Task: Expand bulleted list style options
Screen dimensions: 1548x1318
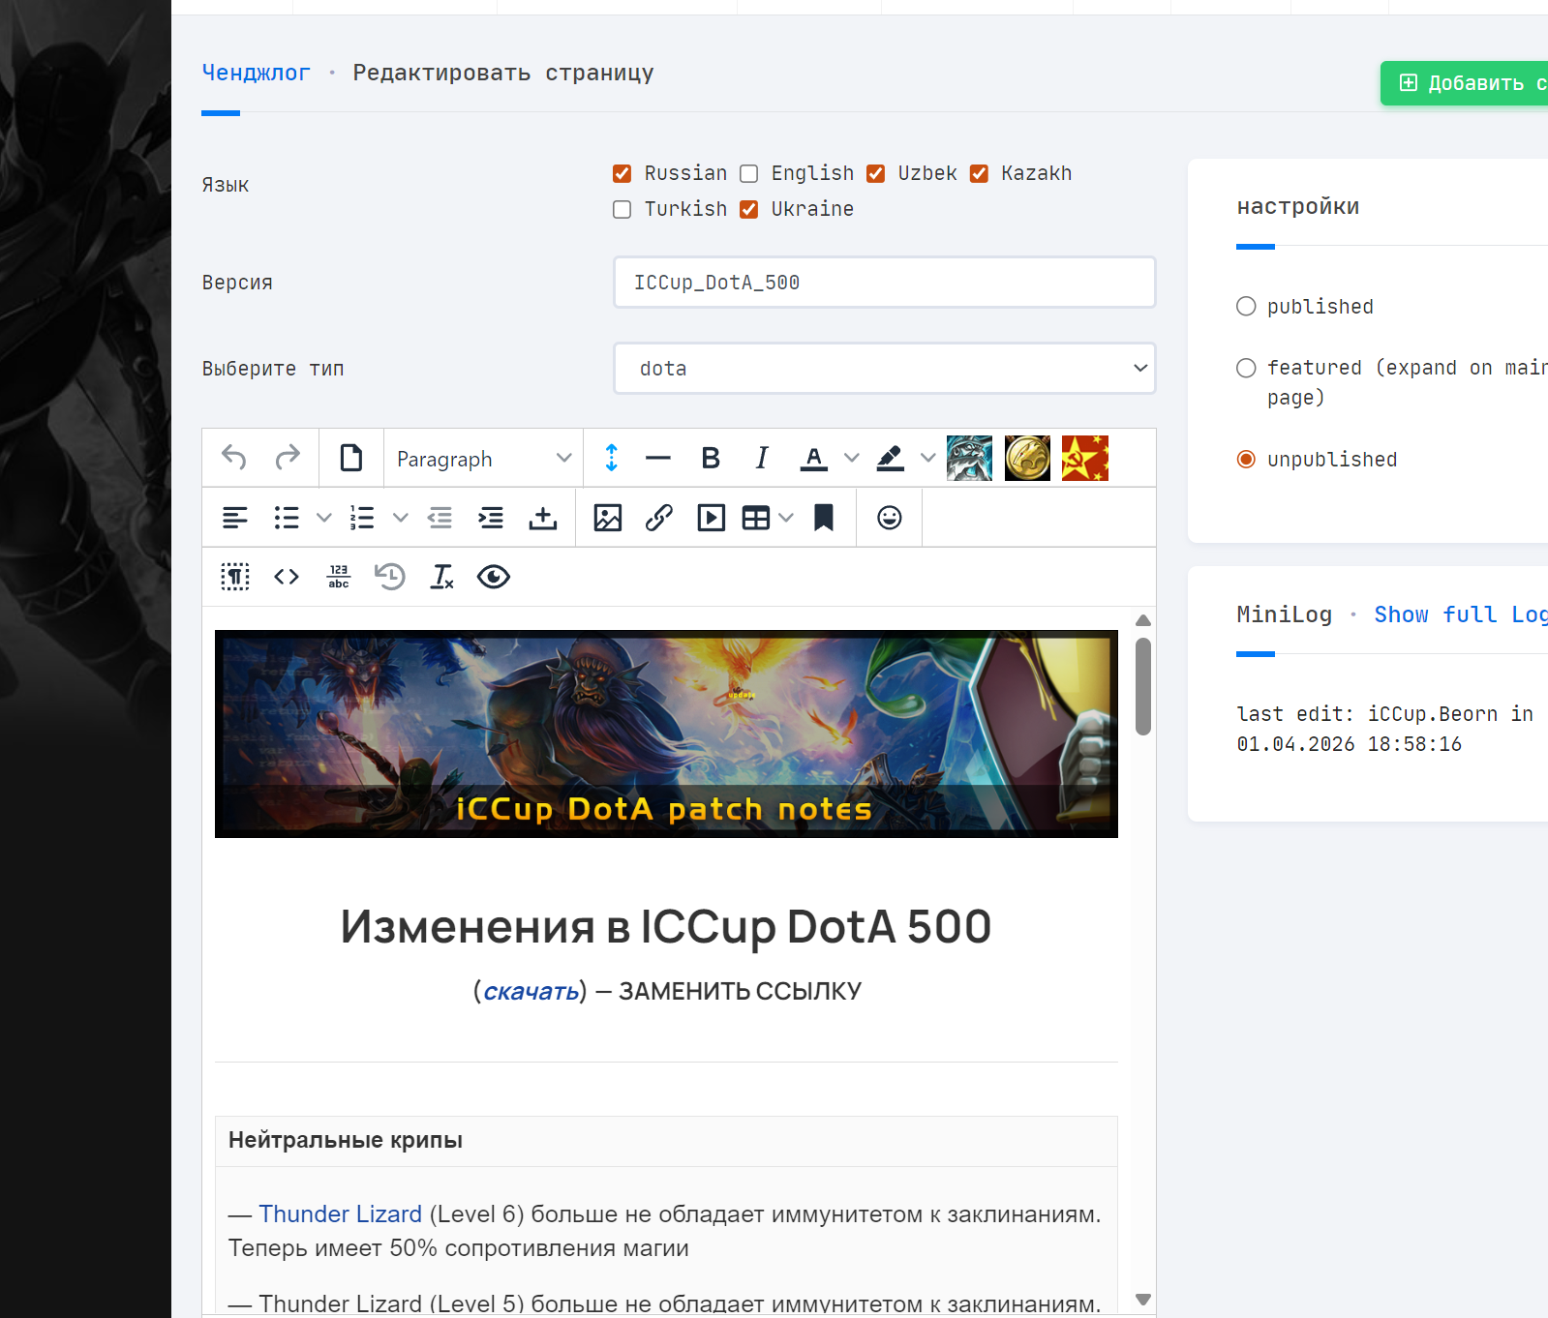Action: [324, 518]
